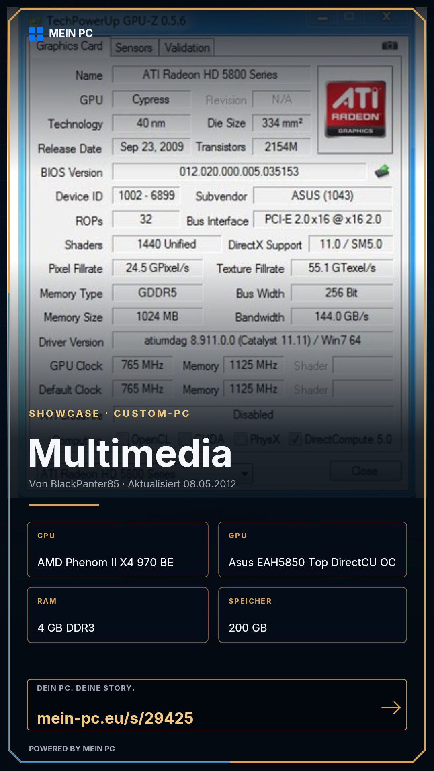Click the camera screenshot icon in GPU-Z
Viewport: 434px width, 771px height.
389,45
